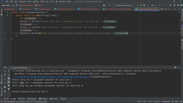This screenshot has width=183, height=103.
Task: Open the user account dropdown in the toolbar
Action: coord(104,5)
